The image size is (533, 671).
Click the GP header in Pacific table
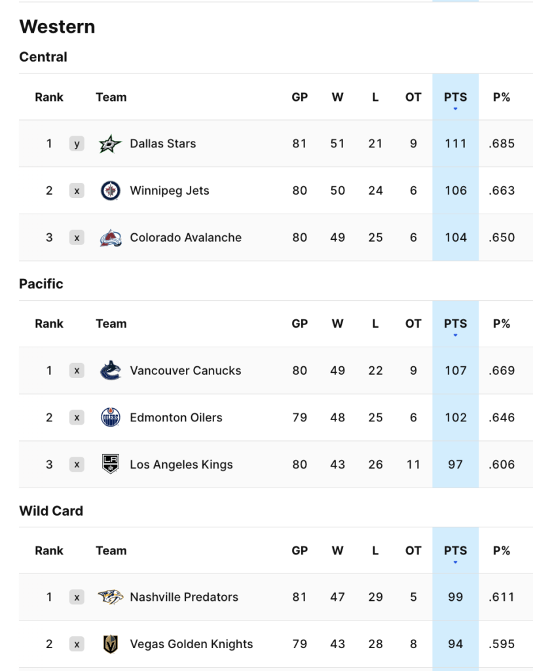(x=300, y=324)
